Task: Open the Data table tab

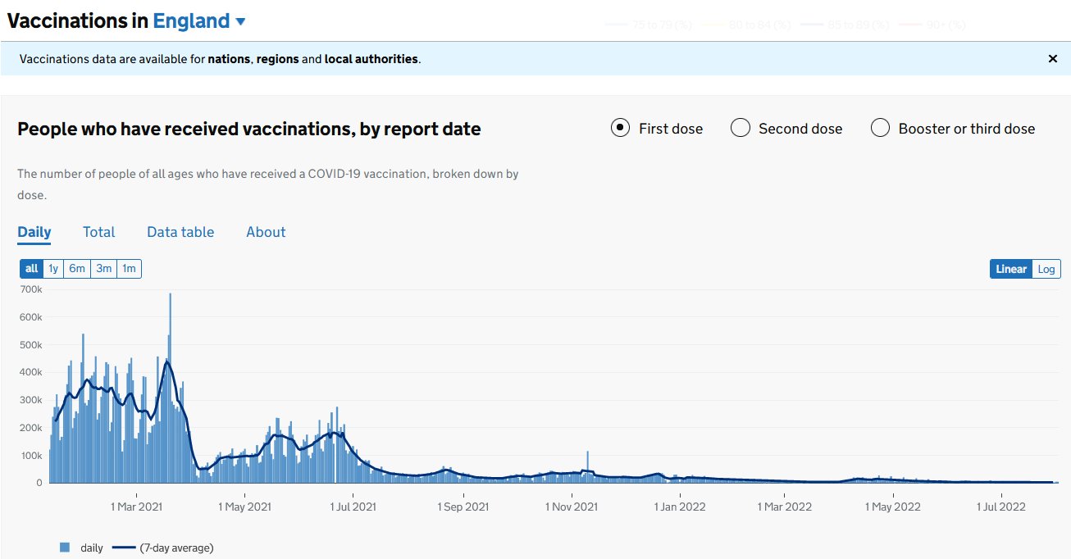Action: [180, 232]
